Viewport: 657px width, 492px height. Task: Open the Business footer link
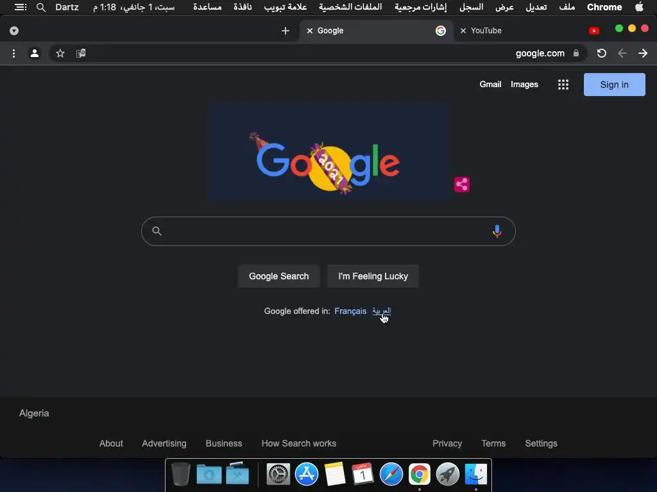pos(224,443)
